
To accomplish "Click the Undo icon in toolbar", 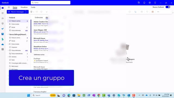I will 147,12.
